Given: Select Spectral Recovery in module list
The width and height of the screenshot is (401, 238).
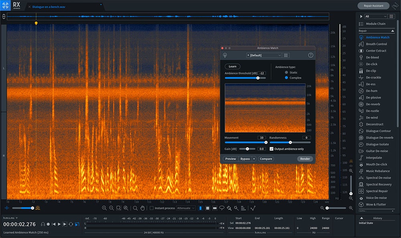Looking at the screenshot, I should coord(379,184).
